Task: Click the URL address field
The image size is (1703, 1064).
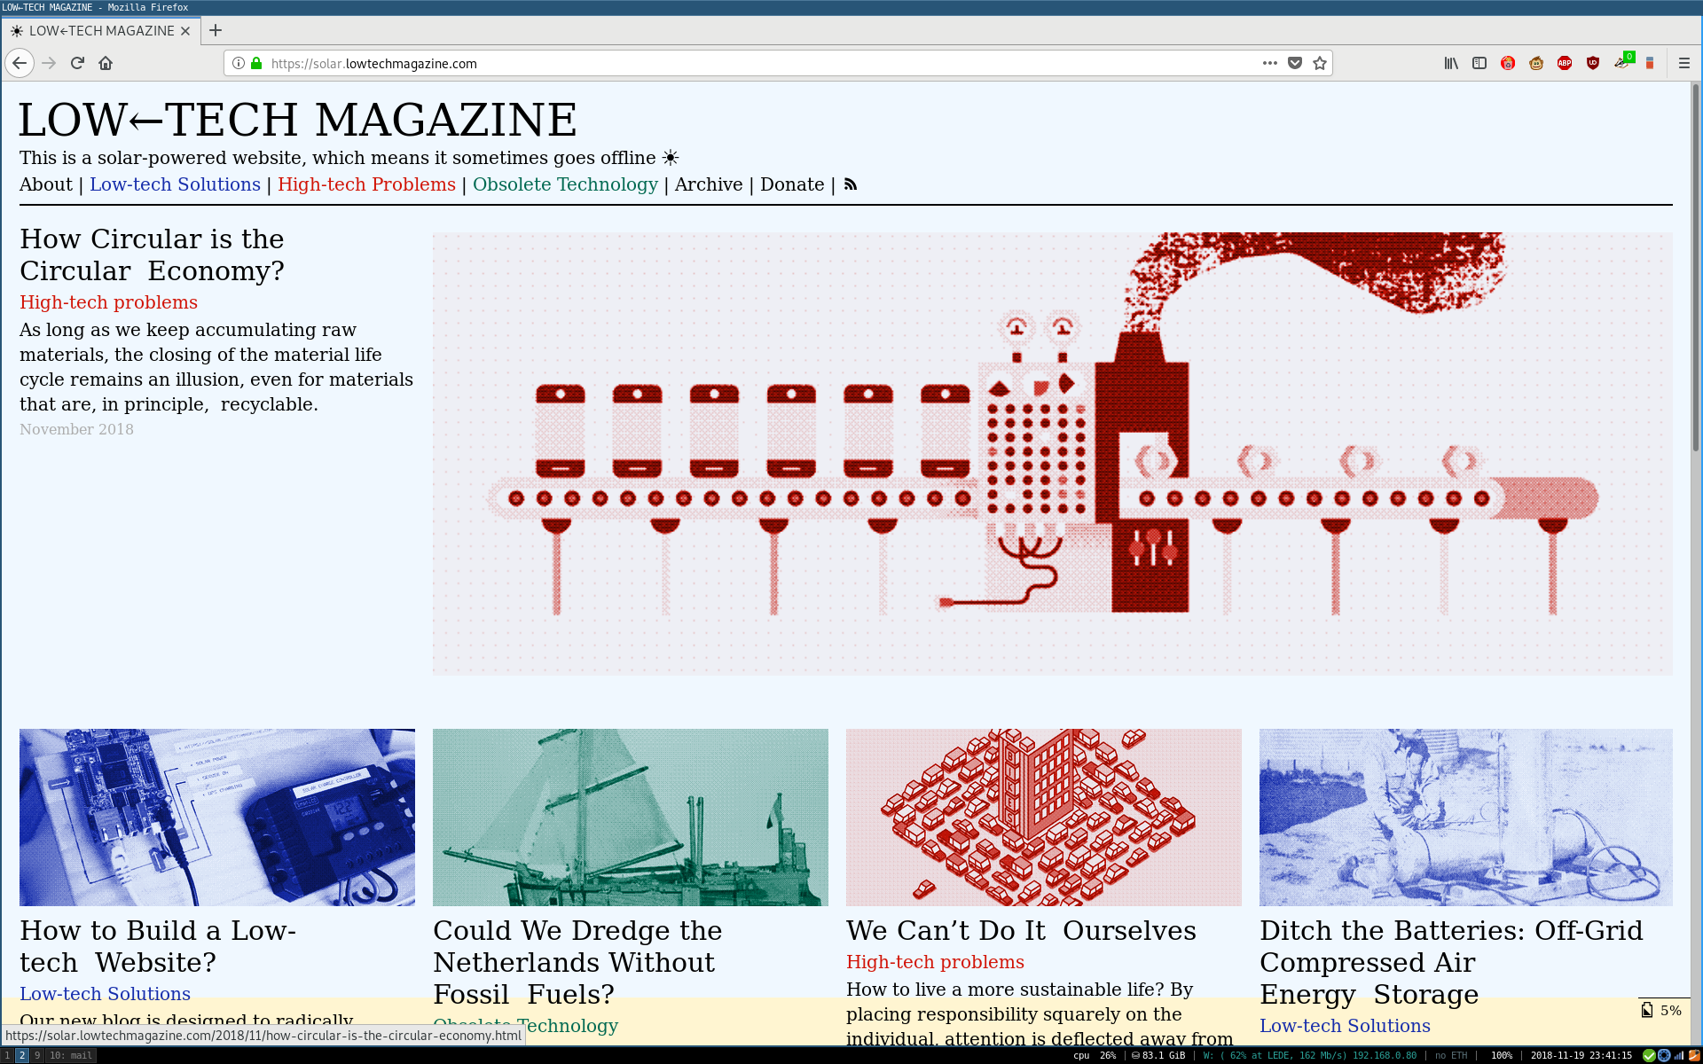Action: (x=754, y=63)
